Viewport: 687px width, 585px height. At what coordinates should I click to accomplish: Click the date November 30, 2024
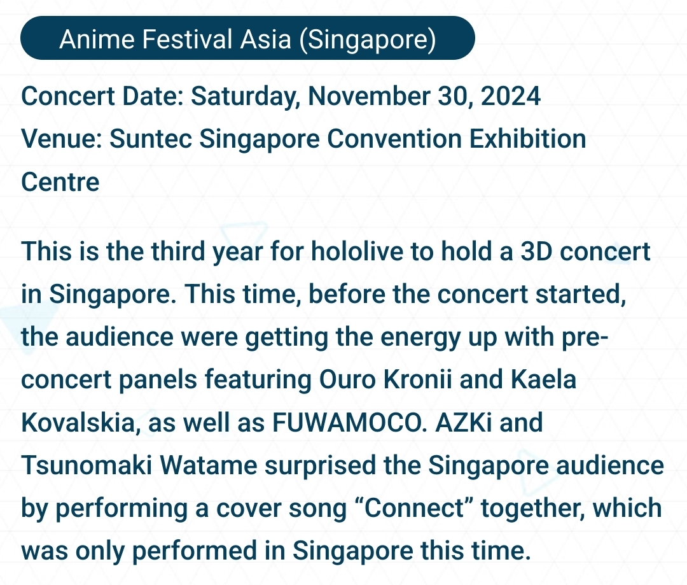click(x=424, y=96)
